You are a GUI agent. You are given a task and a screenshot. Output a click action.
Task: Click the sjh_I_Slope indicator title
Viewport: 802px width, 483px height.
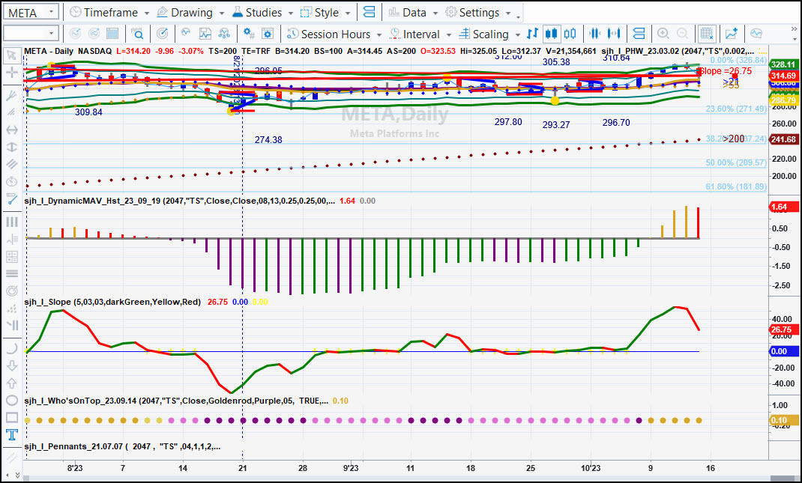pos(112,302)
